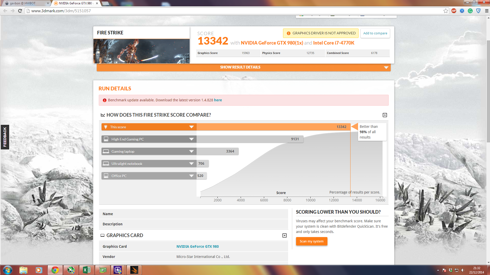490x275 pixels.
Task: Click the Description row label
Action: pyautogui.click(x=113, y=224)
